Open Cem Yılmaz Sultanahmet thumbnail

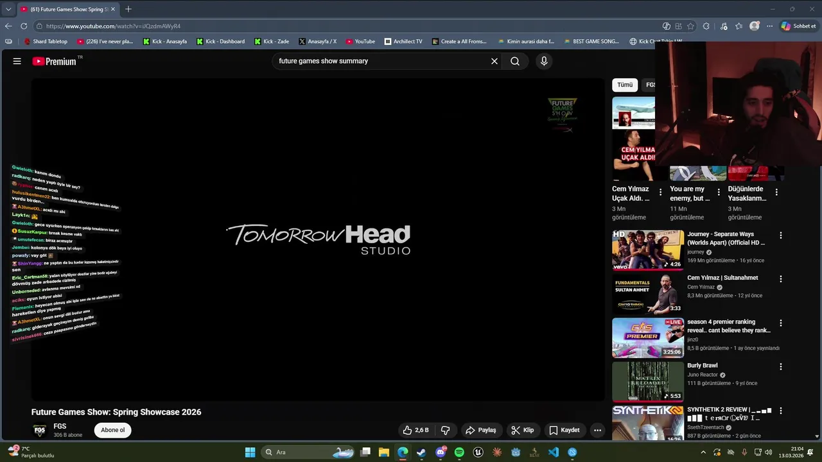point(647,294)
